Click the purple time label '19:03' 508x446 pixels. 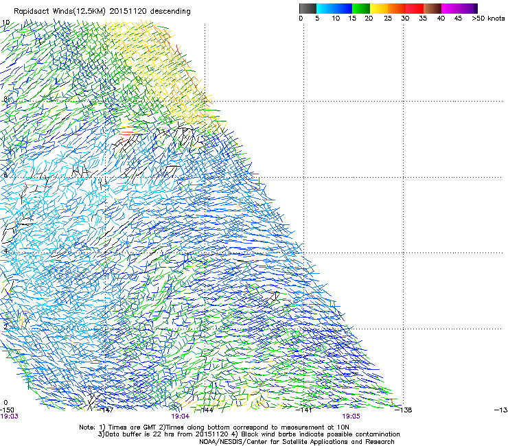coord(10,416)
